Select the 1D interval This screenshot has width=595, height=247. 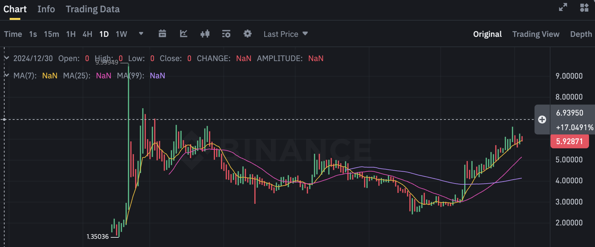tap(104, 34)
